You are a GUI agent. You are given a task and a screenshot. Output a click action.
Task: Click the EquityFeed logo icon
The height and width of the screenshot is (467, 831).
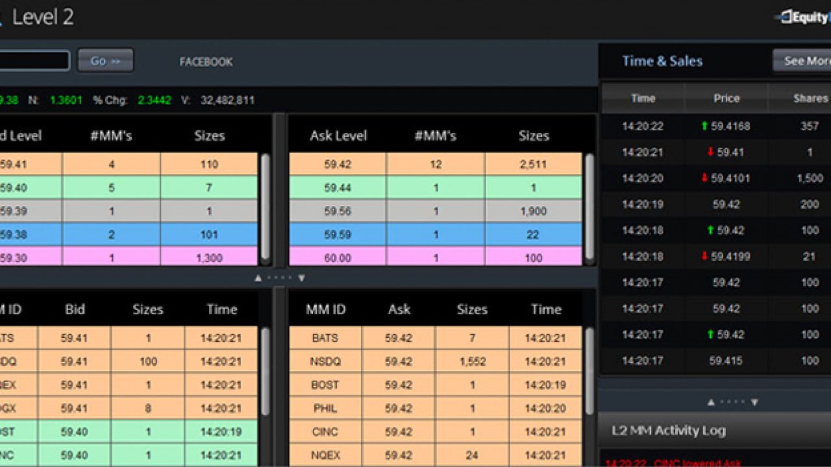click(x=784, y=18)
